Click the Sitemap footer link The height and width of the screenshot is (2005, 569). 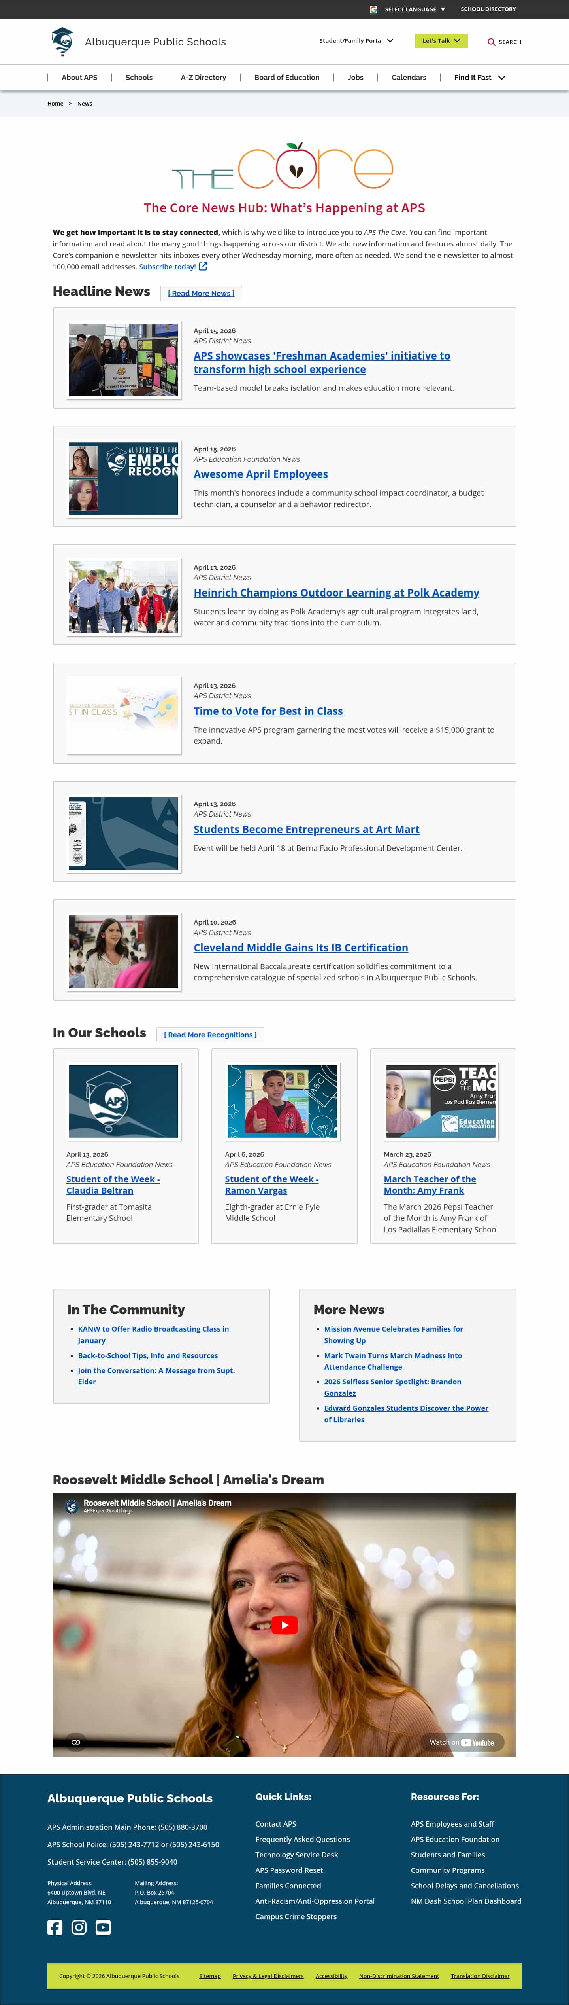210,1975
